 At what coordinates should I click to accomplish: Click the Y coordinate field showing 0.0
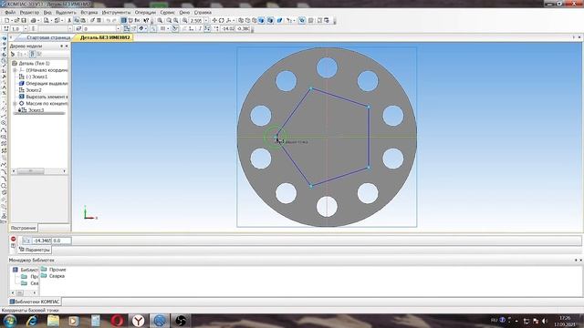click(x=61, y=241)
